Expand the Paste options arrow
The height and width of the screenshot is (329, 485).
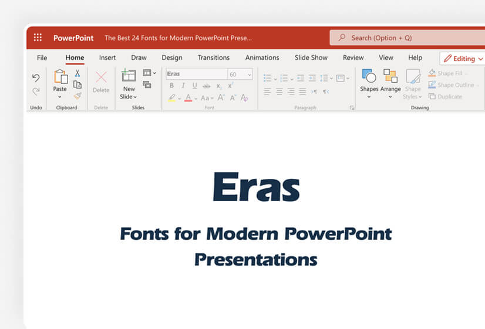[60, 97]
